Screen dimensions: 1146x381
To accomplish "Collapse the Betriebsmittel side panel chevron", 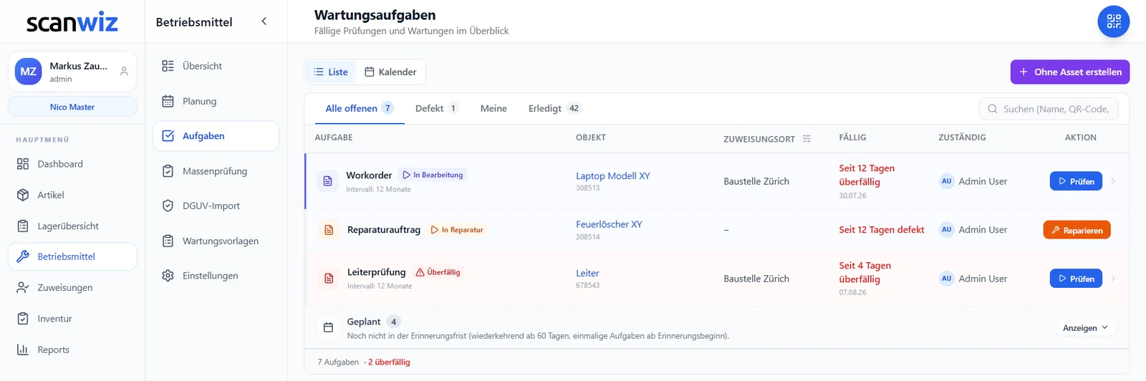I will click(264, 21).
